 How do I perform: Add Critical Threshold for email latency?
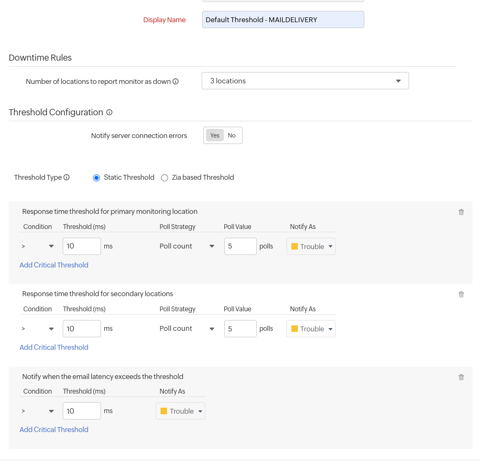54,429
